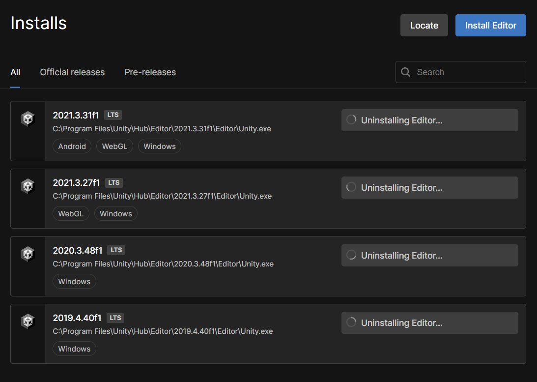This screenshot has height=382, width=537.
Task: Select the Windows module tag of 2019.4.40f1
Action: [74, 349]
